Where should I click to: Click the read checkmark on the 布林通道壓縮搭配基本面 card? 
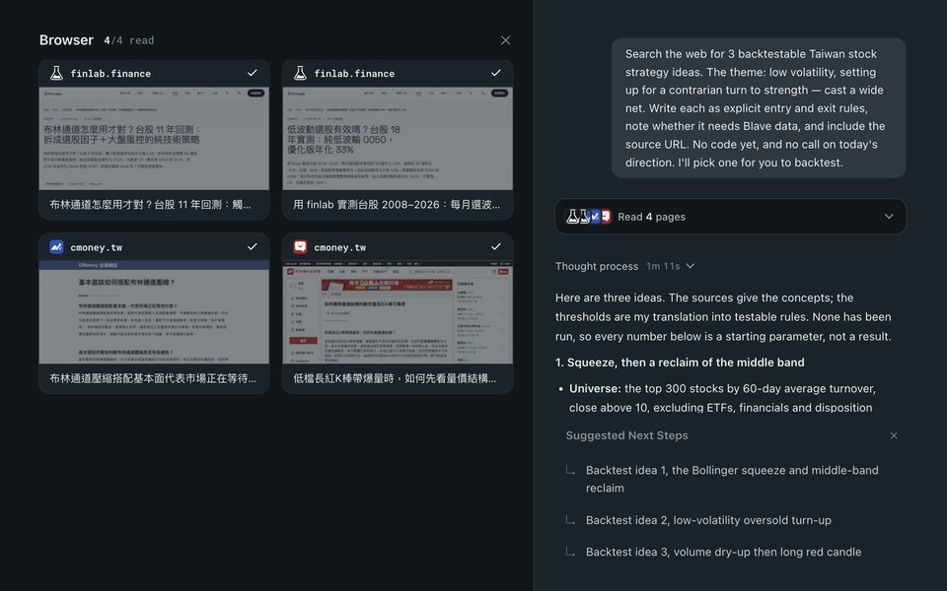252,246
